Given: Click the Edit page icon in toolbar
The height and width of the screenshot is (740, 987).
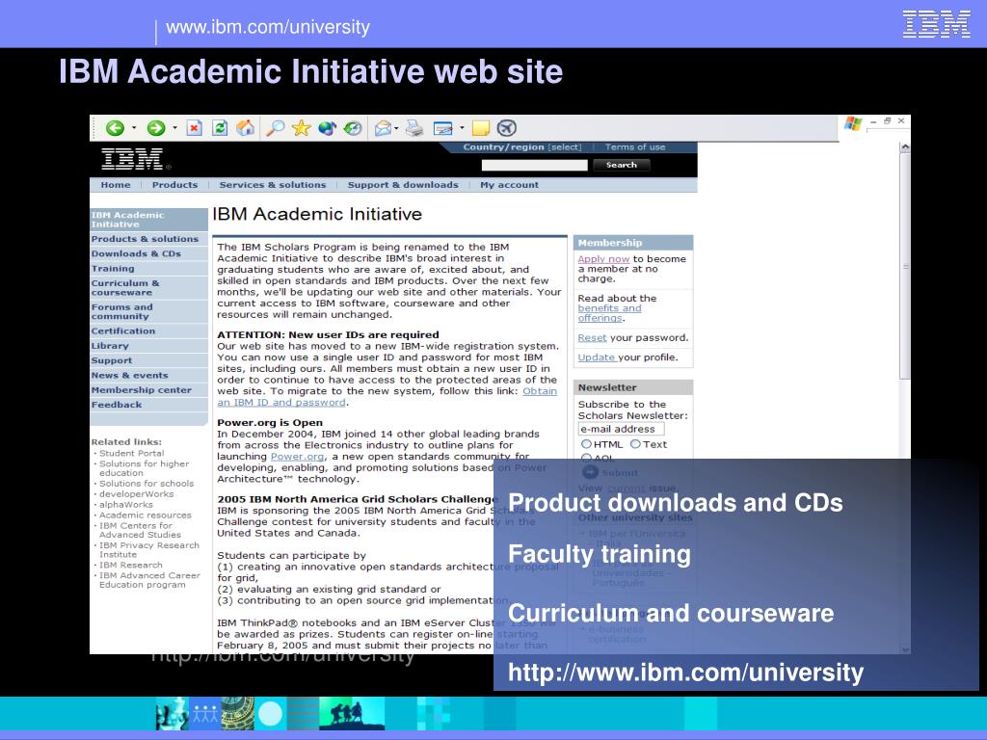Looking at the screenshot, I should tap(443, 129).
